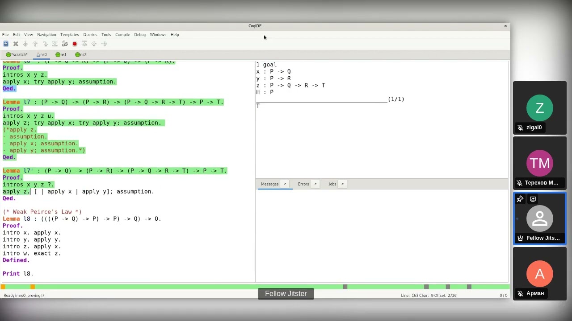Image resolution: width=572 pixels, height=321 pixels.
Task: Switch to the ns0 buffer tab
Action: (x=42, y=55)
